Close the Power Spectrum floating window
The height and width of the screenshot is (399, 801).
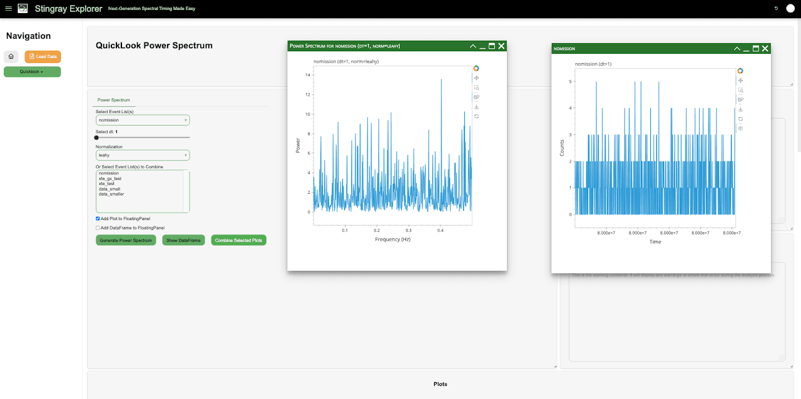501,46
